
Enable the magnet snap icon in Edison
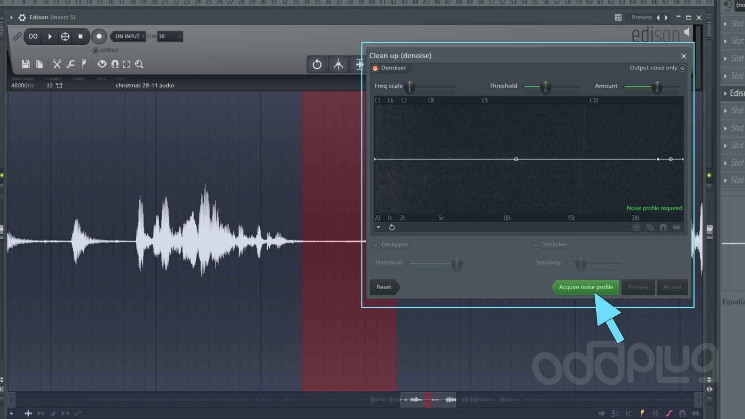pos(115,64)
